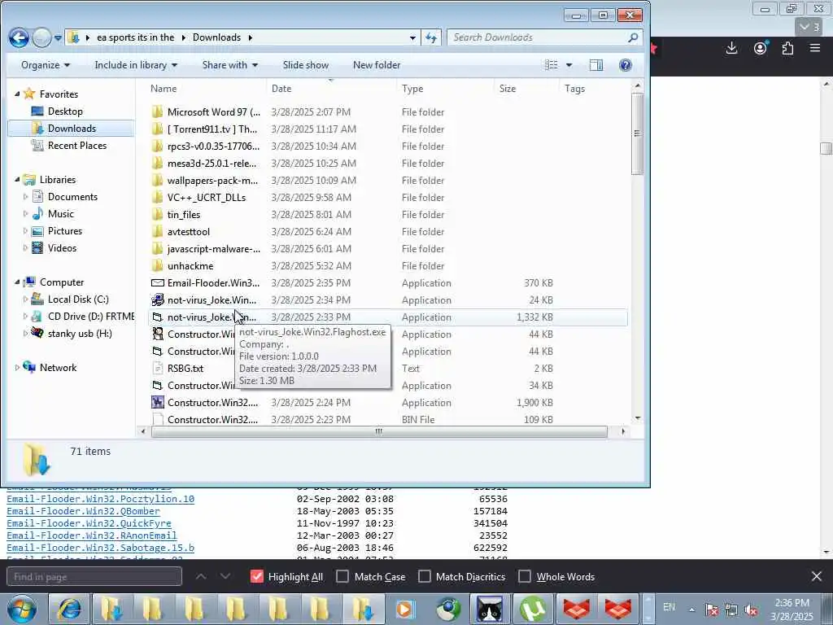This screenshot has height=625, width=833.
Task: Click the Slide show button
Action: pyautogui.click(x=306, y=65)
